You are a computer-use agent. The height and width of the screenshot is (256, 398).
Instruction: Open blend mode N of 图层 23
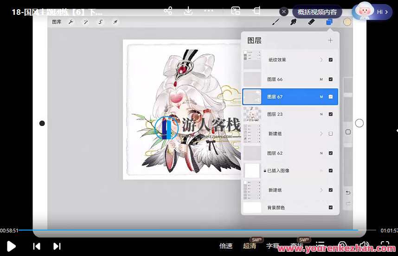(x=321, y=114)
